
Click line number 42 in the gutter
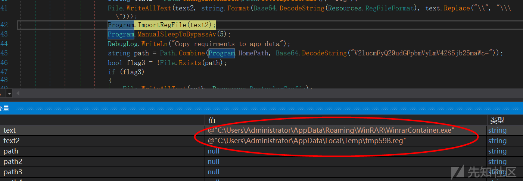[4, 25]
